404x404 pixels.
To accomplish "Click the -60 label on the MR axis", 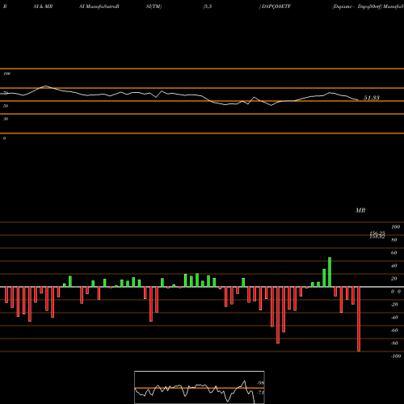I will 394,330.
